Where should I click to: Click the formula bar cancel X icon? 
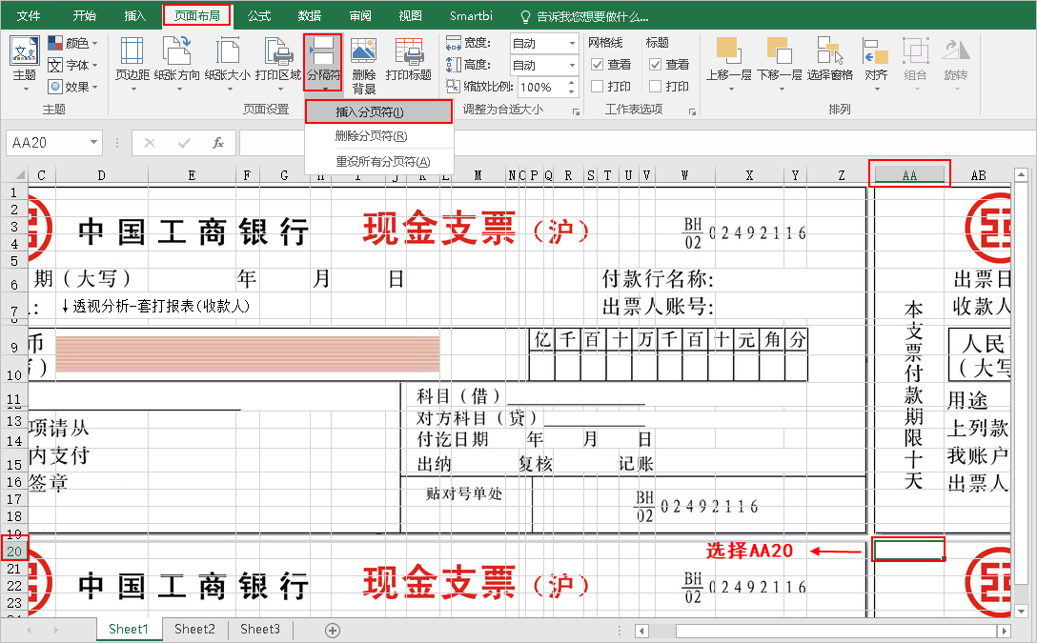150,143
